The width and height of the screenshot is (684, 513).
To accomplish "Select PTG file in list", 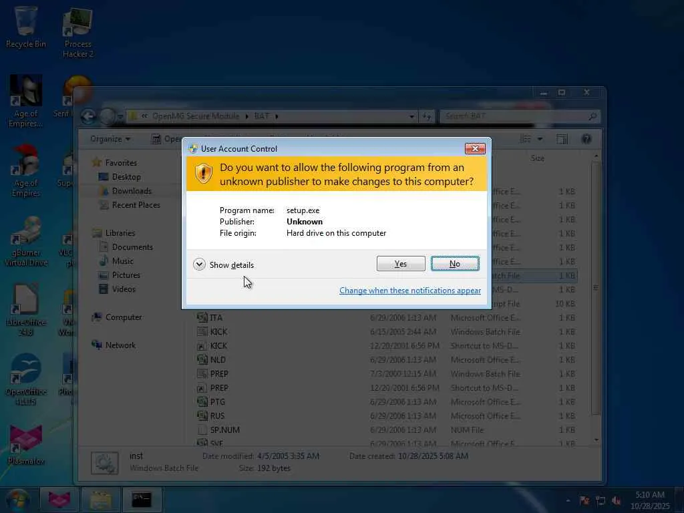I will point(387,401).
